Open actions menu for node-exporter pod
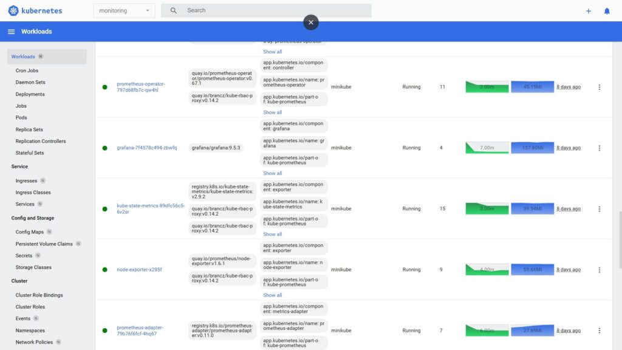This screenshot has height=350, width=622. (600, 270)
